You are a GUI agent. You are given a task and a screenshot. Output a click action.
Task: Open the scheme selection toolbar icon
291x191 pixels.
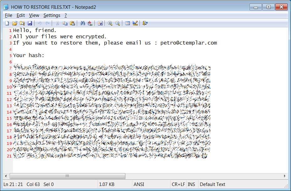click(x=128, y=23)
